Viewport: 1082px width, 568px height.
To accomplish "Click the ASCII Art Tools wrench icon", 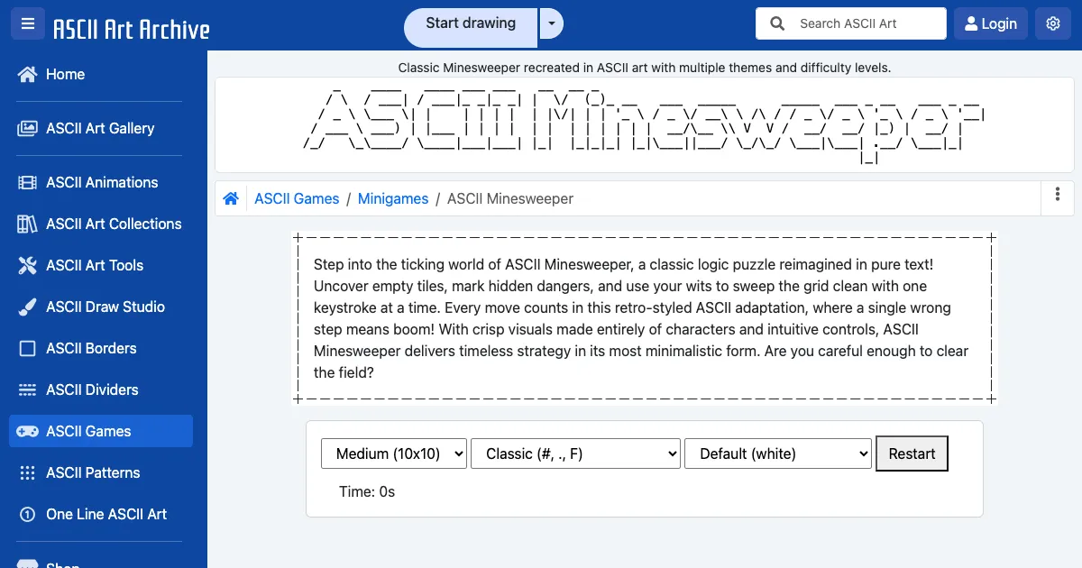I will (x=27, y=266).
